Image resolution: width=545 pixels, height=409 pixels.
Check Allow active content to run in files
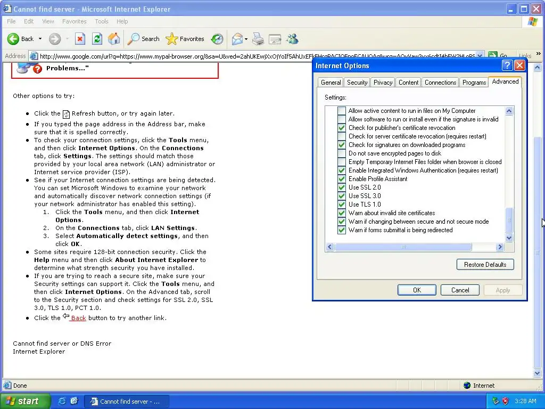coord(342,111)
